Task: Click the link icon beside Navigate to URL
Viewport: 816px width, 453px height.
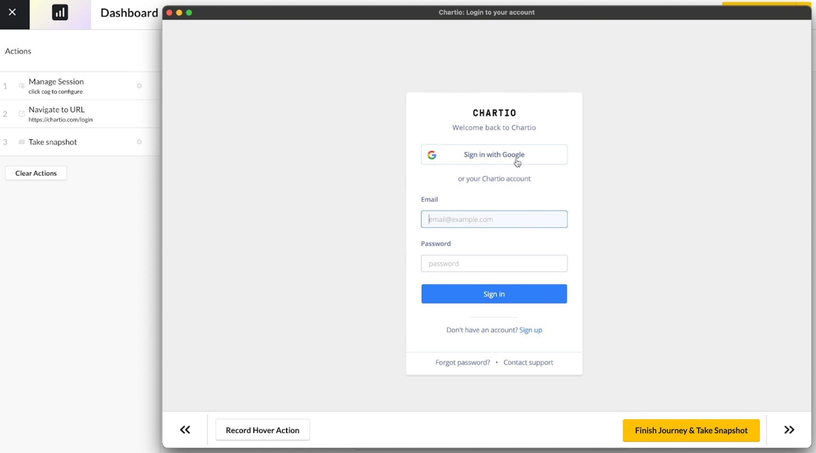Action: pyautogui.click(x=22, y=113)
